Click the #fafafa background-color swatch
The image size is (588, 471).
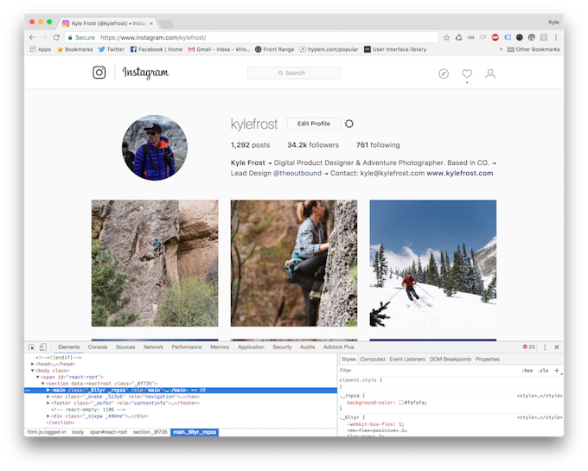pyautogui.click(x=401, y=403)
